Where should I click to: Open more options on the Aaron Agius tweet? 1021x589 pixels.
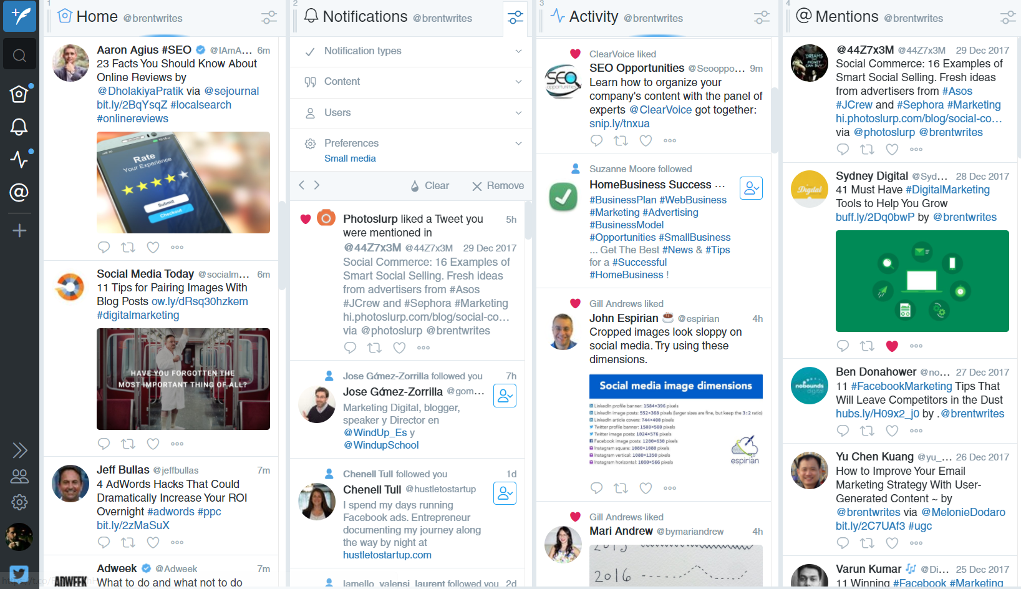pos(177,247)
